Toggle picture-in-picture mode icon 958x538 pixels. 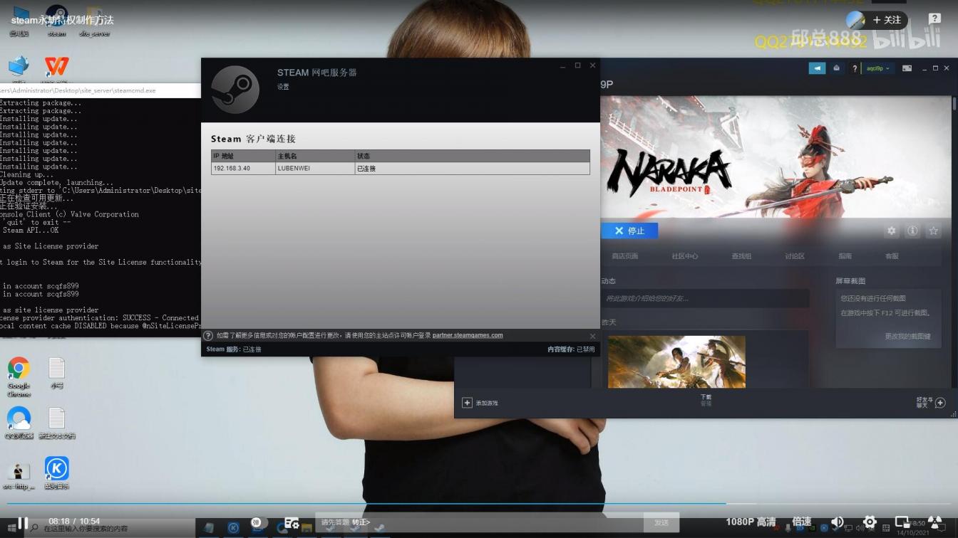pos(902,522)
